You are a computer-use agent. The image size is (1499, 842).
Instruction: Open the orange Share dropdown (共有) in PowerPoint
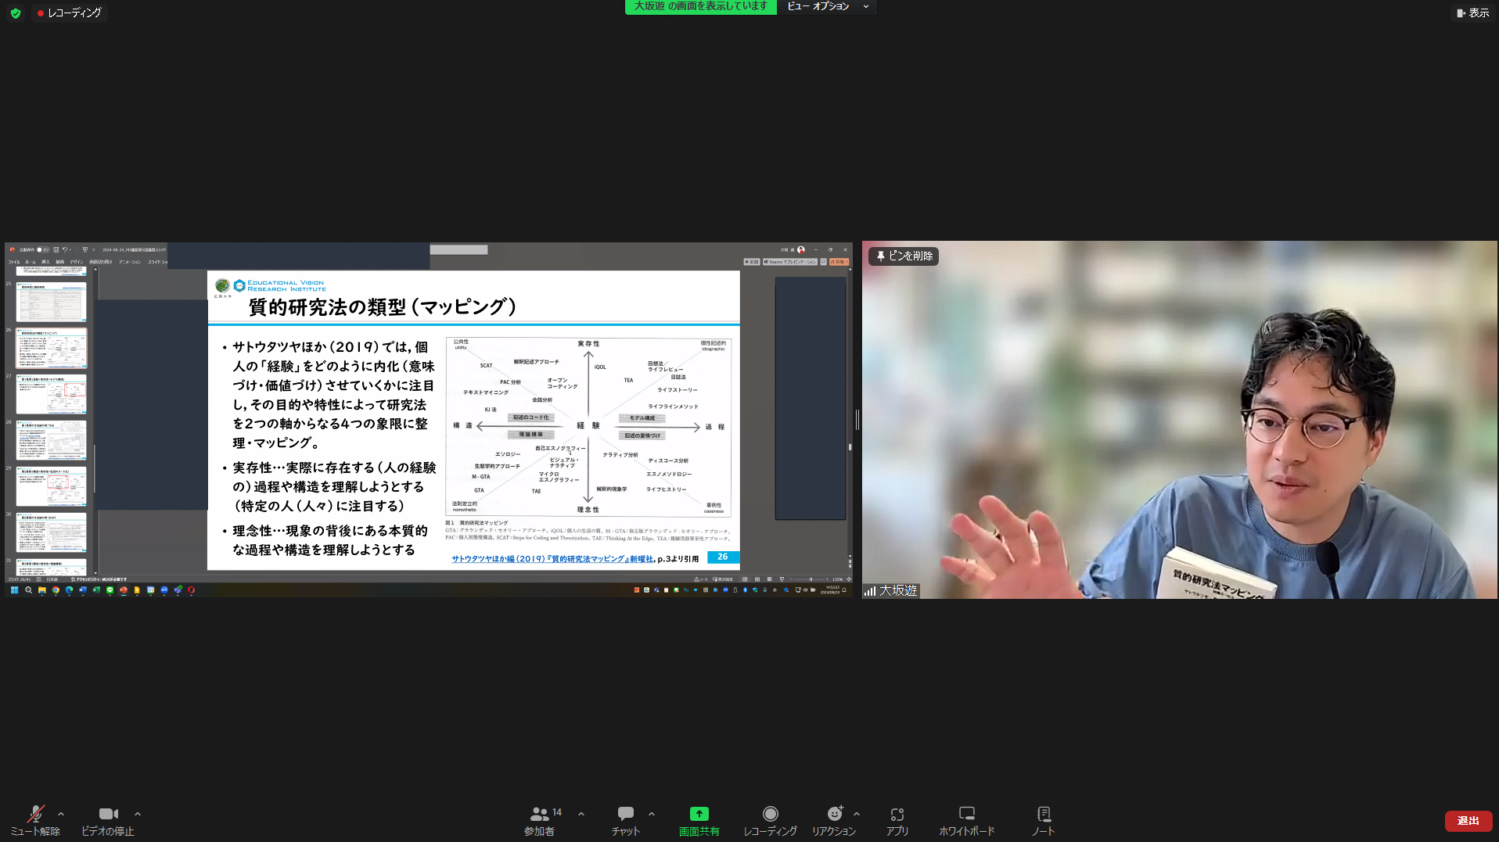pos(839,262)
